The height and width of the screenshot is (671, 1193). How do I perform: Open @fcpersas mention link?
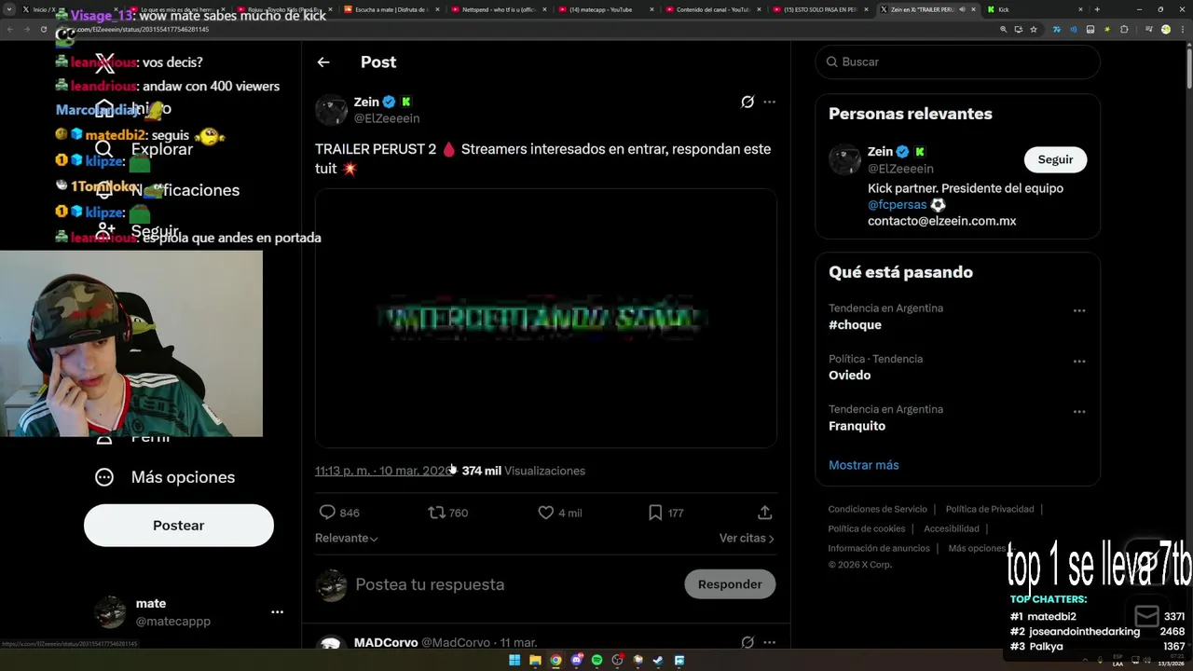pyautogui.click(x=897, y=204)
